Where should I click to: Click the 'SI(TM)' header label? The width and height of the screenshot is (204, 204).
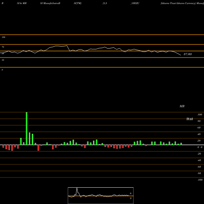[78, 3]
